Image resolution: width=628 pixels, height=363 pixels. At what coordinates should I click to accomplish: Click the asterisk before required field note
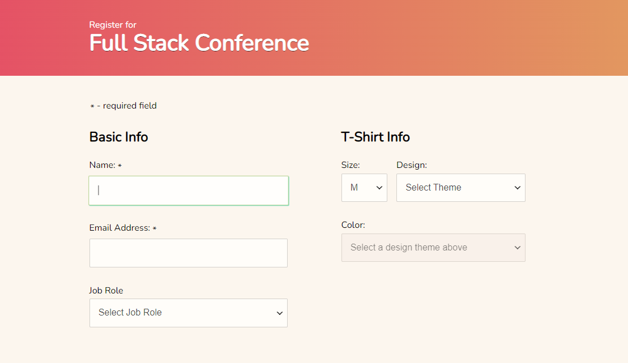pos(92,106)
